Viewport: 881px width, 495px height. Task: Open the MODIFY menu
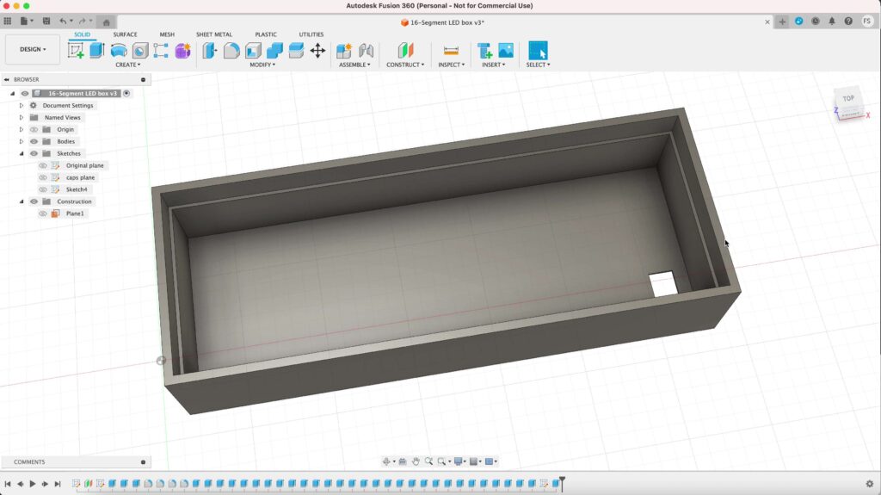pyautogui.click(x=262, y=65)
